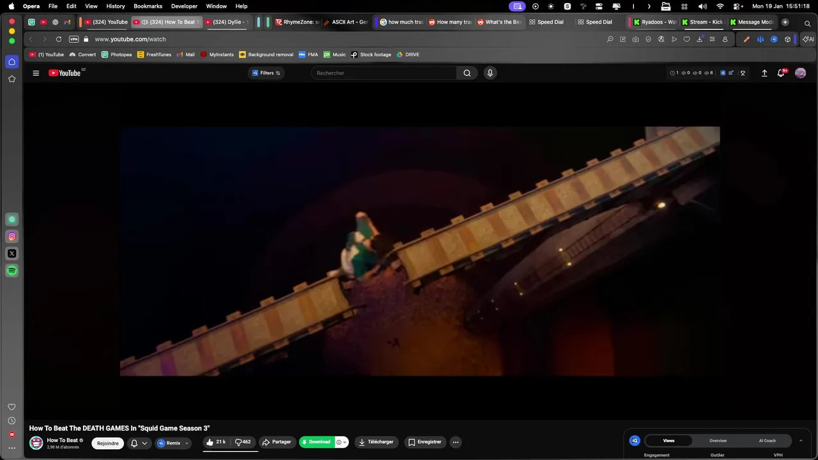
Task: Open the sidebar bookmarks star icon
Action: tap(12, 79)
